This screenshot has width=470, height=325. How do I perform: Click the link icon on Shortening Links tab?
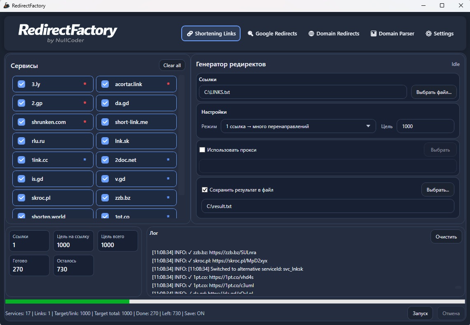[x=190, y=34]
